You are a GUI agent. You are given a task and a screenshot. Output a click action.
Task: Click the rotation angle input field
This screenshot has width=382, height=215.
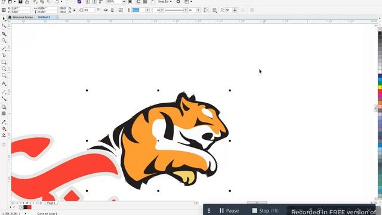(x=89, y=10)
